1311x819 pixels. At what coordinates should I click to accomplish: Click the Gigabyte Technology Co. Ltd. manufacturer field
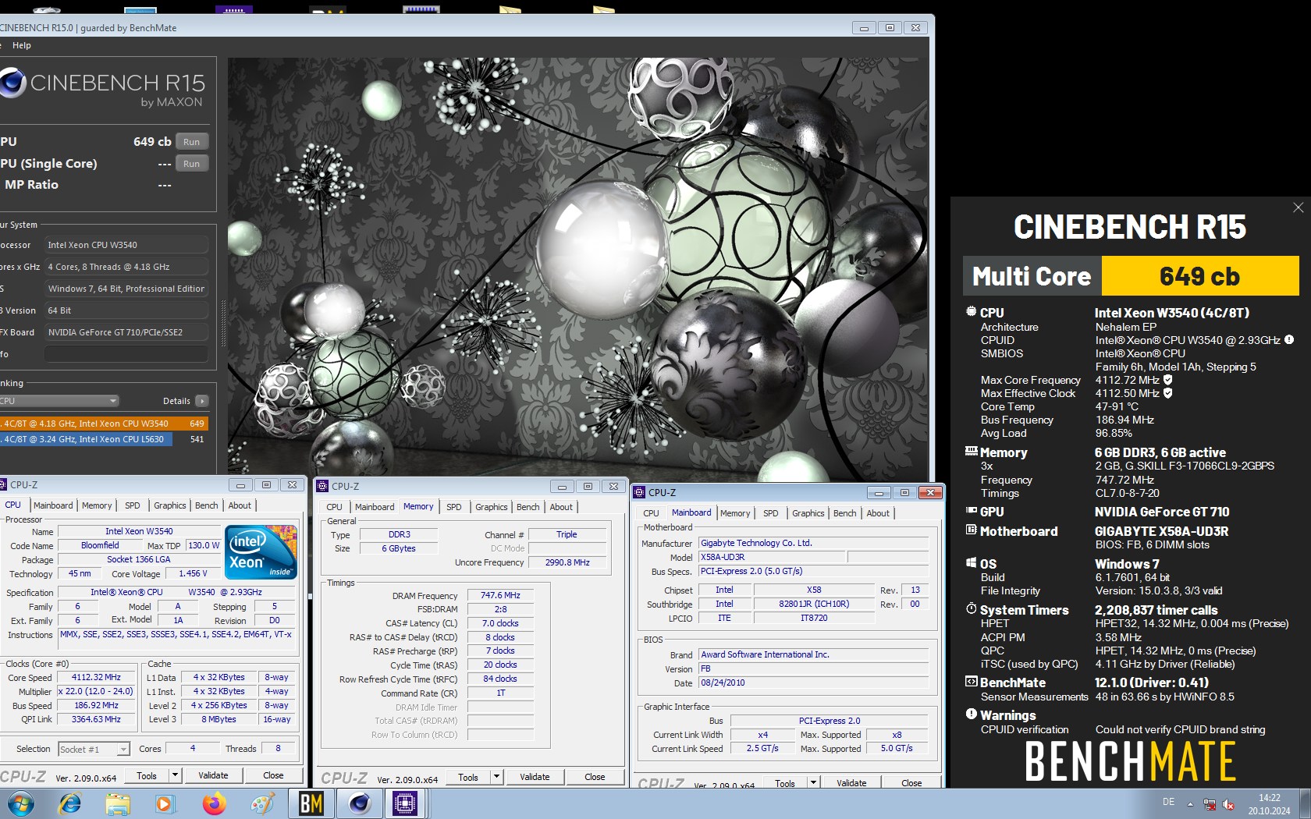814,543
